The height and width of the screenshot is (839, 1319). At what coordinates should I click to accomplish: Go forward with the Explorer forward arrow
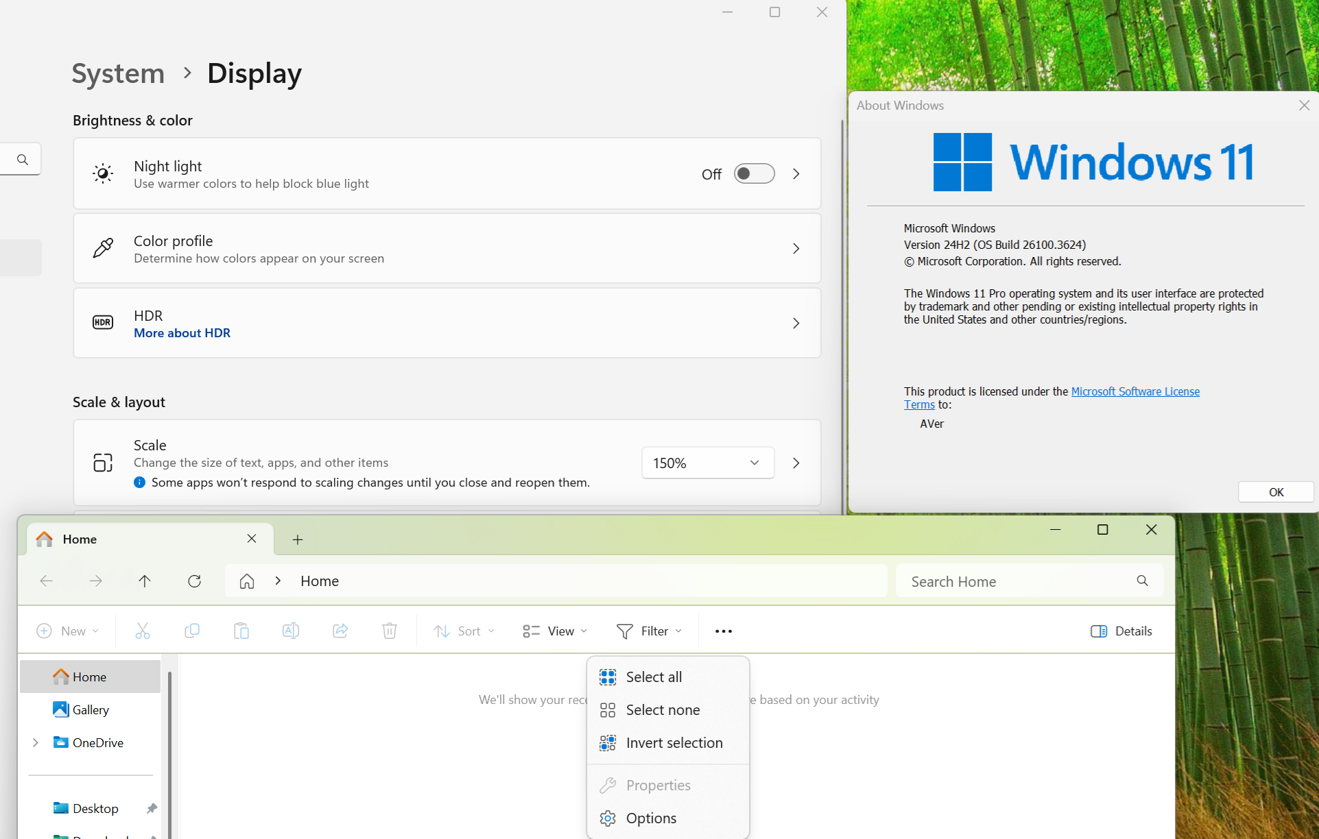tap(95, 581)
